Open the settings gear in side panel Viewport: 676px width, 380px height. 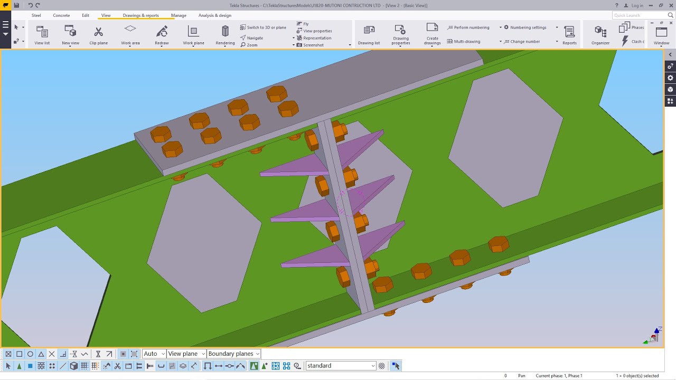coord(670,78)
